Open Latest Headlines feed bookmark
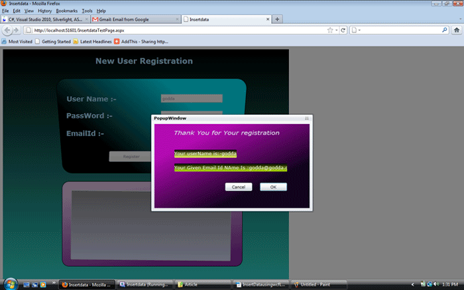 click(93, 41)
